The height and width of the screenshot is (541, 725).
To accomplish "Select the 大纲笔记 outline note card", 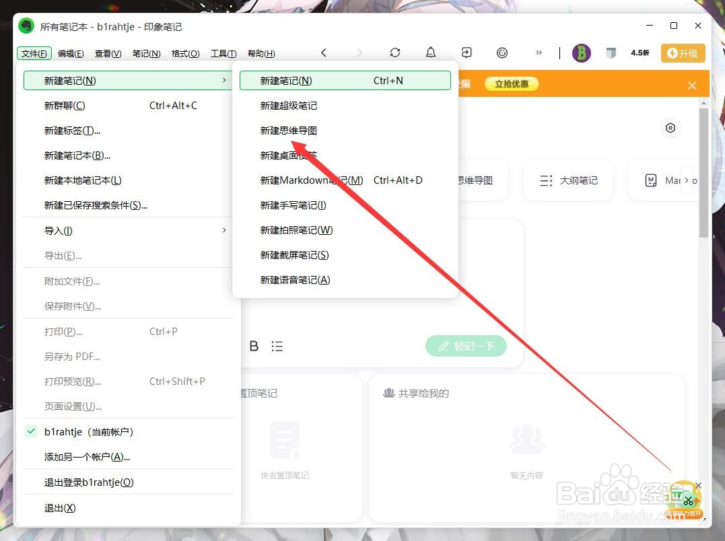I will (x=568, y=180).
